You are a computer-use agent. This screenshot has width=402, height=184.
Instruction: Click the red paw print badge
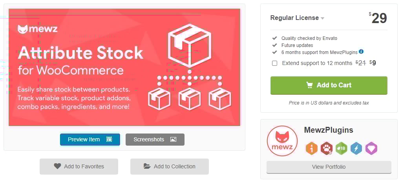[x=326, y=148]
